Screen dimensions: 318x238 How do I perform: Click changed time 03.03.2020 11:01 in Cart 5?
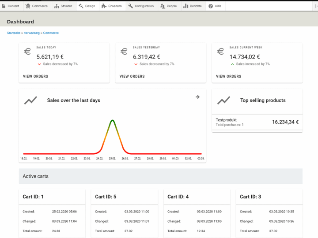pyautogui.click(x=136, y=221)
